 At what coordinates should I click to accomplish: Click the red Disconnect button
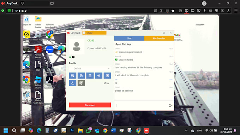[x=90, y=105]
